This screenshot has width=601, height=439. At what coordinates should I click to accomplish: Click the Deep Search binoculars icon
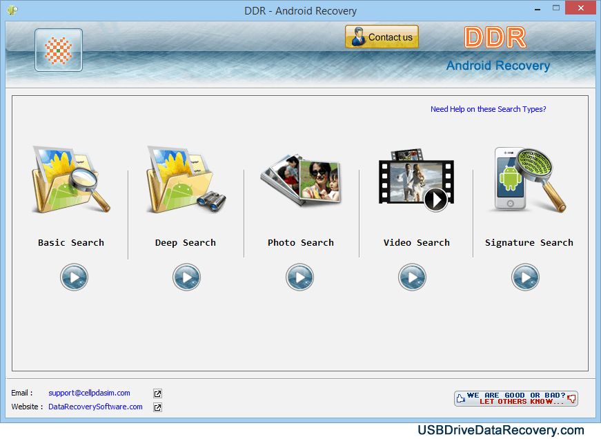point(186,181)
